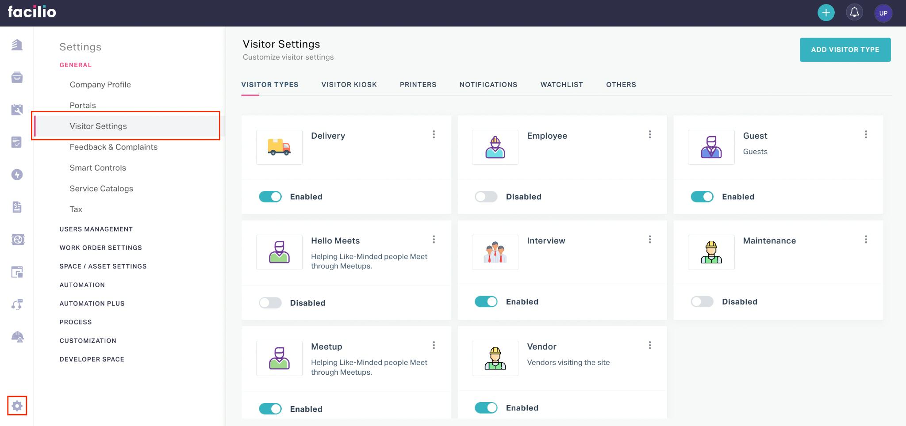The width and height of the screenshot is (906, 426).
Task: Click the facilio logo
Action: [x=32, y=11]
